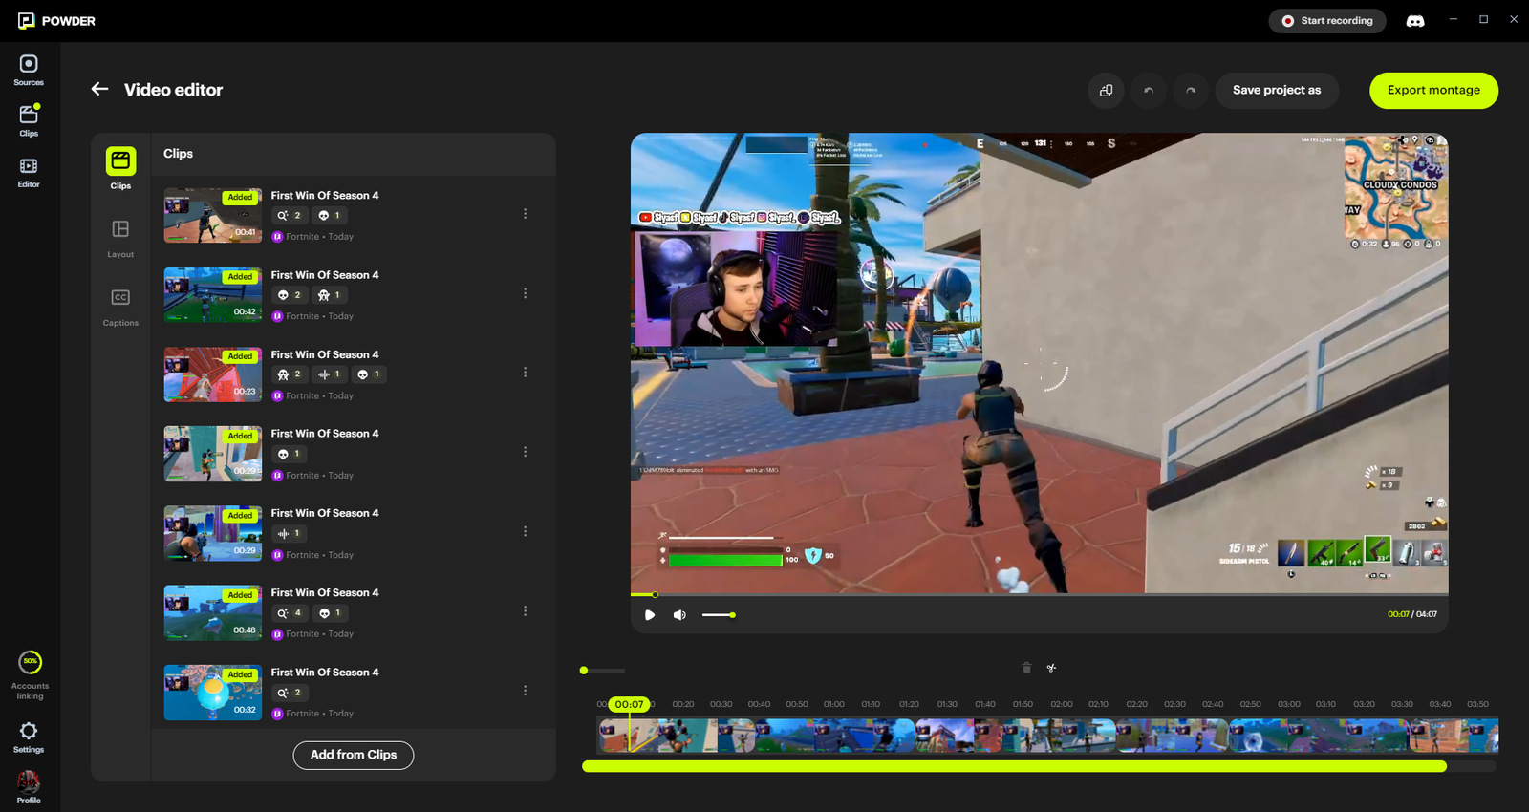Click the trash delete icon above timeline
This screenshot has width=1529, height=812.
coord(1026,668)
